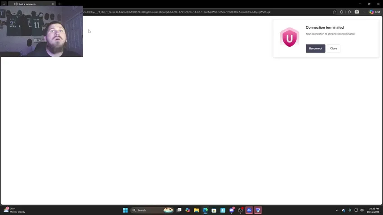Open the volume speaker tray icon
Screen dimensions: 383x215
point(362,210)
